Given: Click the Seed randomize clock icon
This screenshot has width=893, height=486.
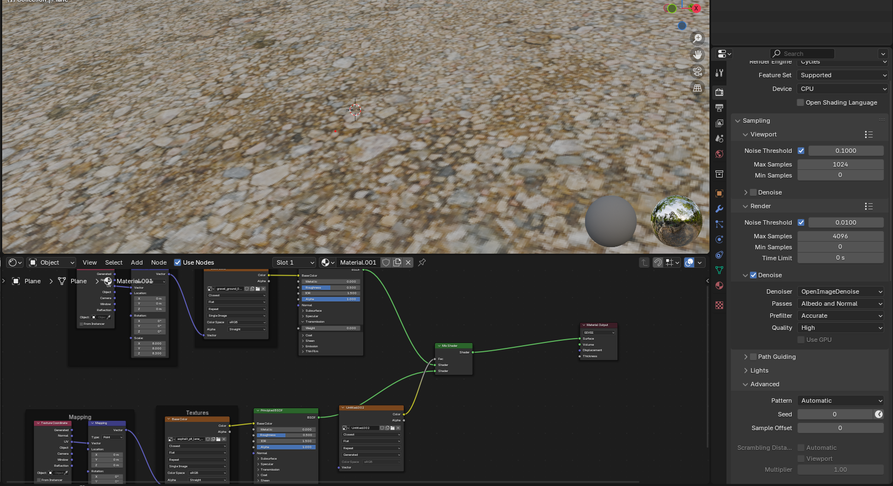Looking at the screenshot, I should pyautogui.click(x=879, y=414).
